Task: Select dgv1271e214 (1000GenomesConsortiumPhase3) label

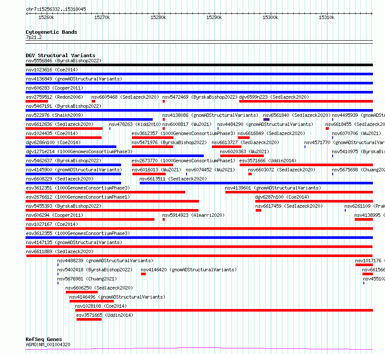Action: click(79, 151)
